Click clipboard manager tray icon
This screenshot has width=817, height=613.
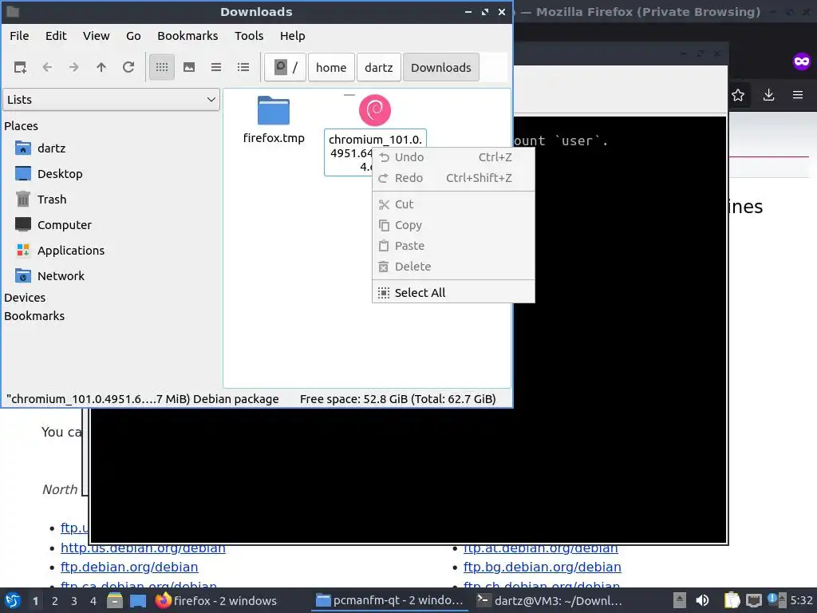click(x=732, y=600)
